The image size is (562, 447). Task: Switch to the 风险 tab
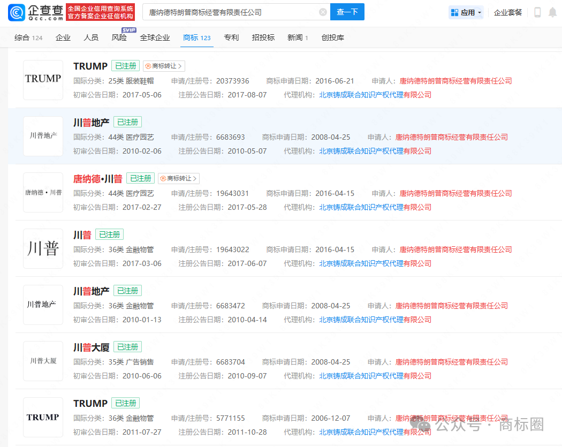119,37
